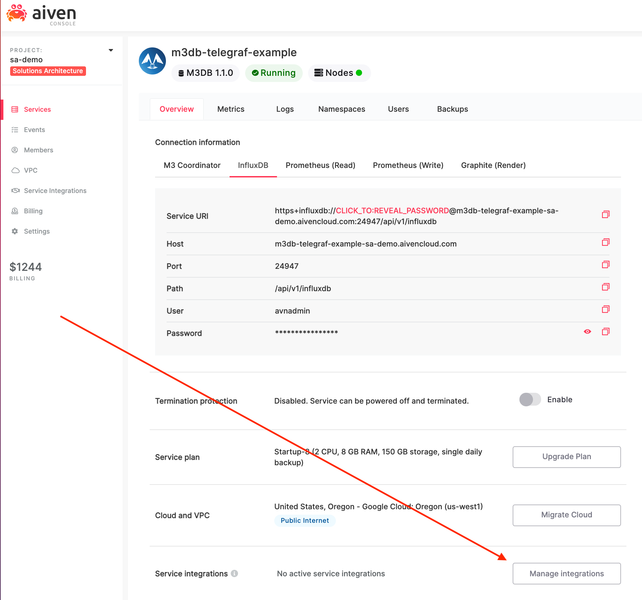
Task: Open Services via its sidebar icon
Action: tap(15, 109)
